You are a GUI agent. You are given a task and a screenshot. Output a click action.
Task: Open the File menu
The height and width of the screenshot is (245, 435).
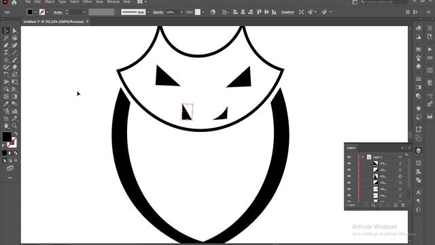(28, 2)
